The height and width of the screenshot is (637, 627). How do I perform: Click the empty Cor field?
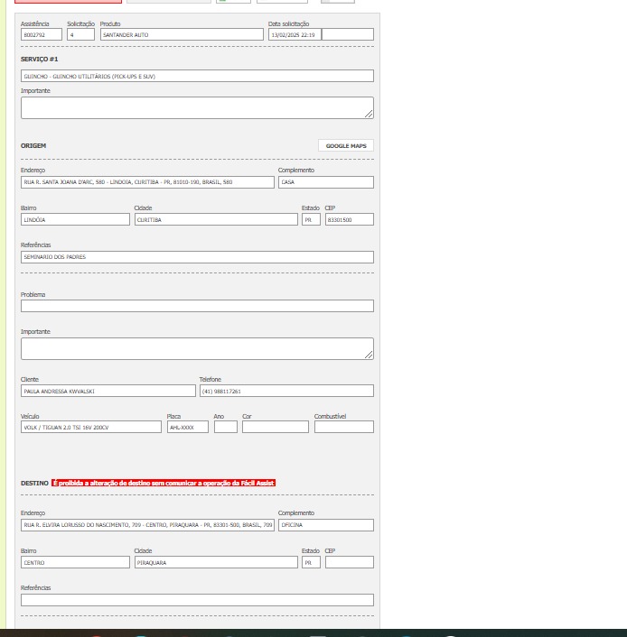click(276, 427)
